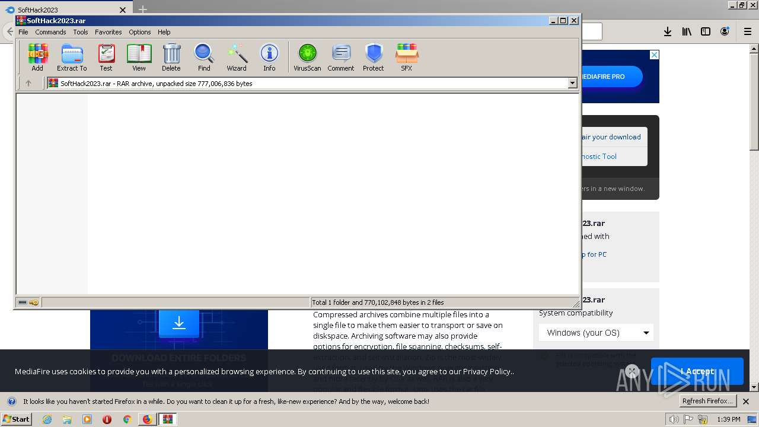Open the Firefox hamburger menu
Viewport: 759px width, 427px height.
click(x=748, y=31)
